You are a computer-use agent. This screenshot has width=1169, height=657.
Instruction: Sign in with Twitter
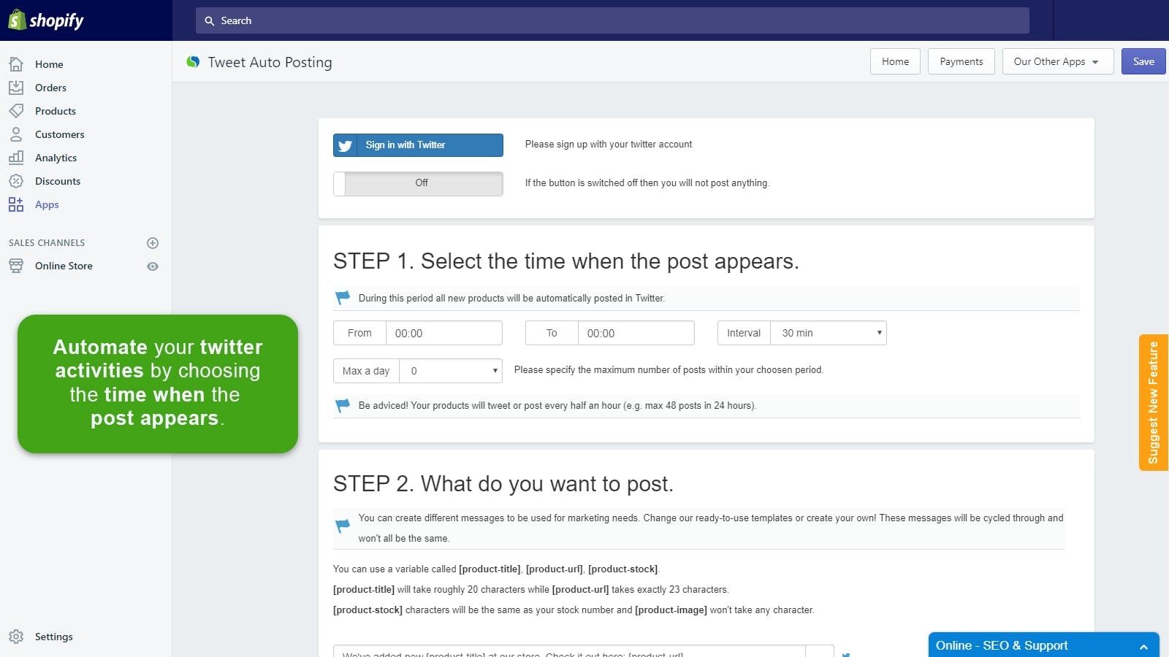(x=418, y=145)
